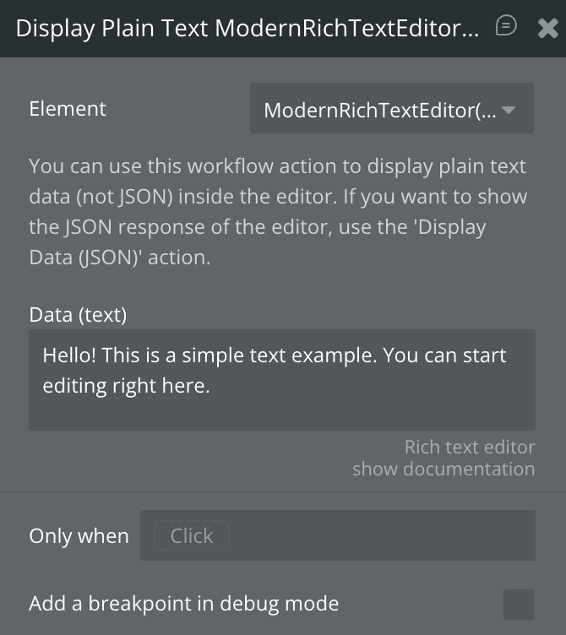Viewport: 566px width, 635px height.
Task: Click the empty bottom area of the Data field
Action: pyautogui.click(x=281, y=414)
